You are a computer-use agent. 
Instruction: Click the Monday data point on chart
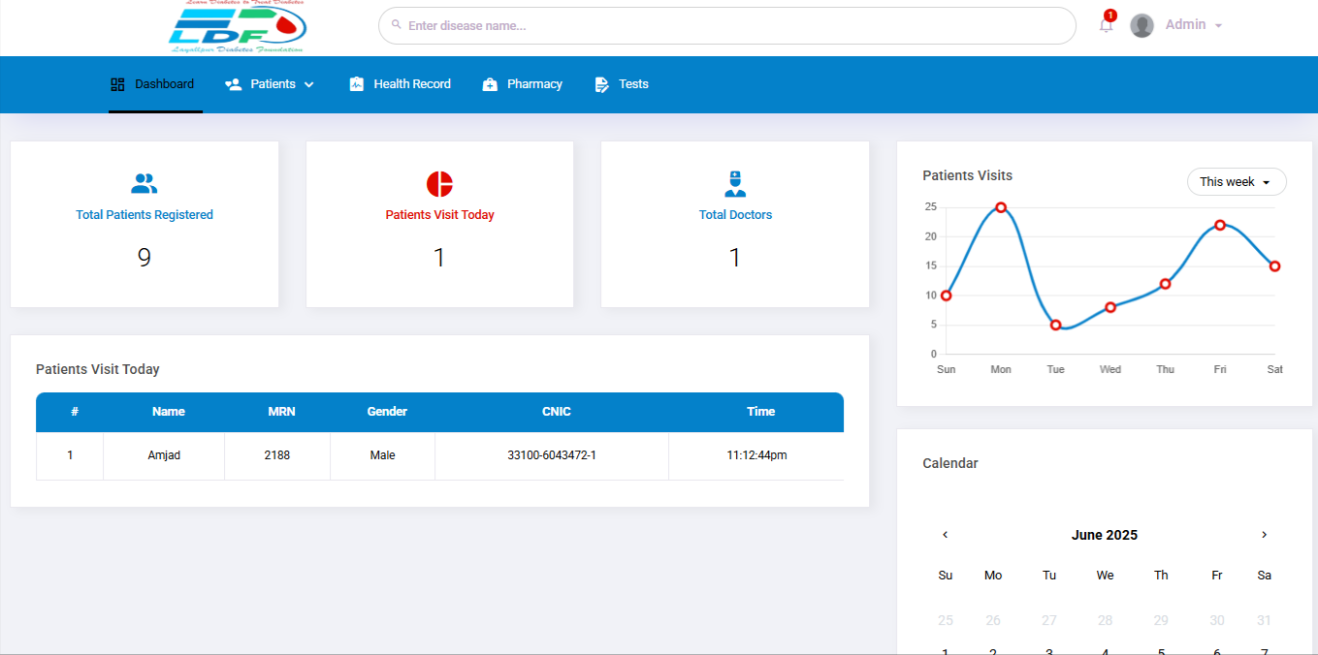pyautogui.click(x=1001, y=207)
